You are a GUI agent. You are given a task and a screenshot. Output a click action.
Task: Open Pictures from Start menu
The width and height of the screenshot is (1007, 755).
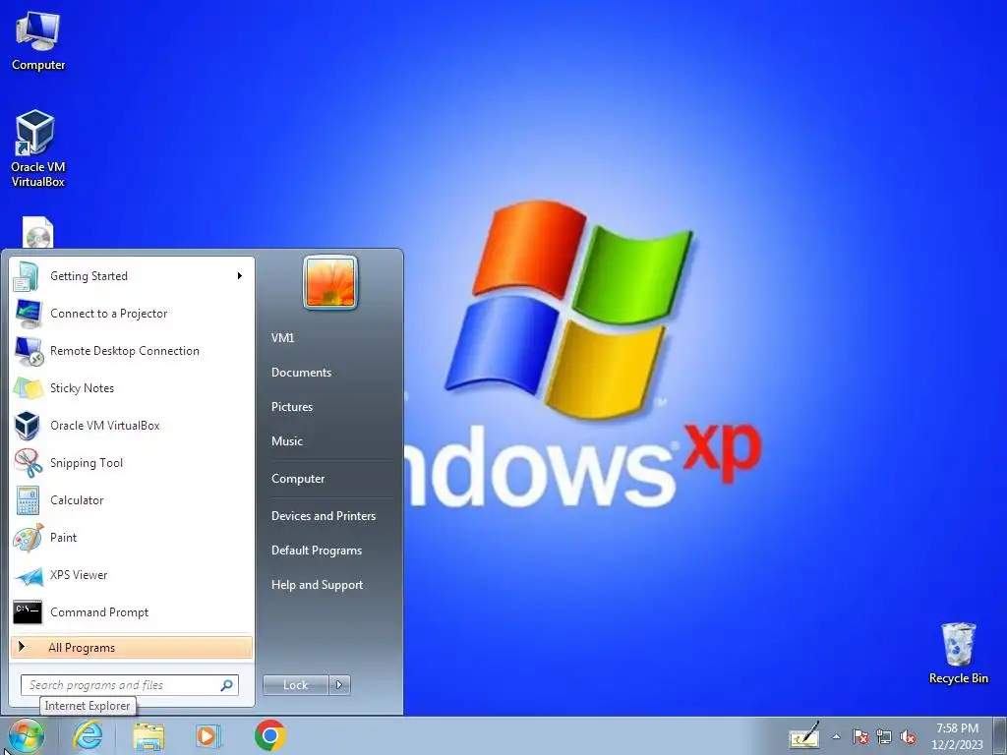[x=291, y=407]
